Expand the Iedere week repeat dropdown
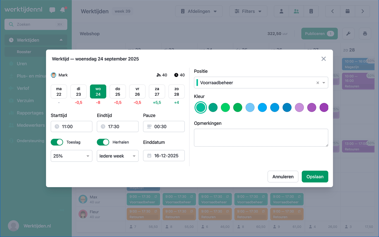This screenshot has height=237, width=379. (x=117, y=156)
